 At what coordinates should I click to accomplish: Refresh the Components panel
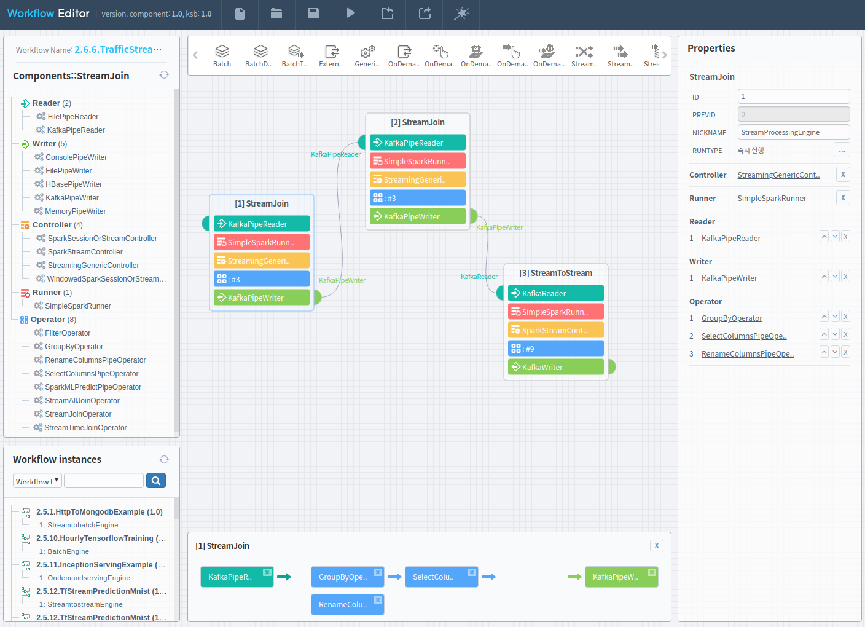point(164,75)
